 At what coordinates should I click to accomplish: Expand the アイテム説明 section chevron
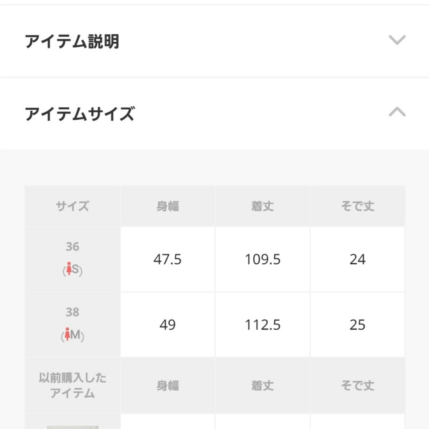tap(397, 40)
